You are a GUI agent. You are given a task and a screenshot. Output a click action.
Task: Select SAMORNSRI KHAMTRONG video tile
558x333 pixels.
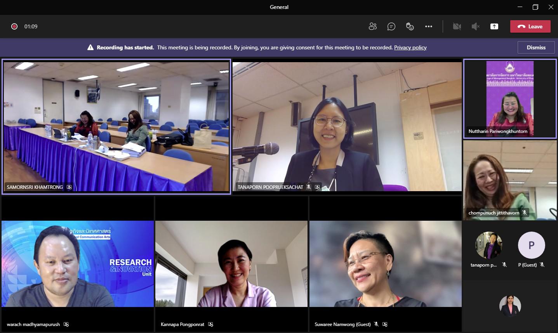coord(116,126)
